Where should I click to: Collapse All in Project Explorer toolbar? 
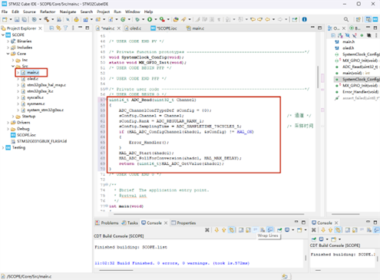[x=51, y=28]
